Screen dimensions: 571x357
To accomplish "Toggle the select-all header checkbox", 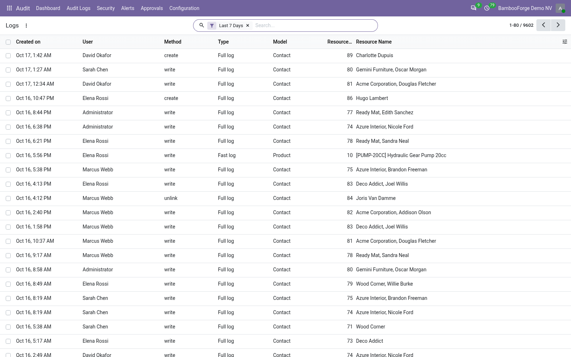I will tap(8, 42).
